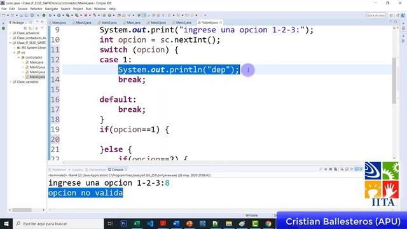
Task: Open the File menu
Action: point(4,9)
